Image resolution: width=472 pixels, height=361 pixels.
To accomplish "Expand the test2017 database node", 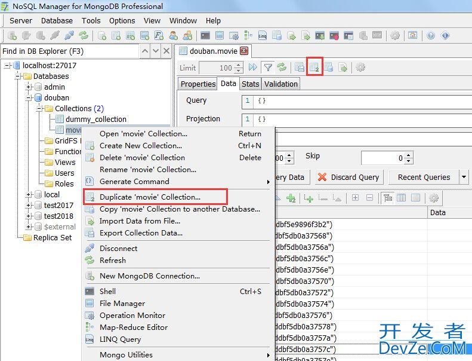I will [x=29, y=206].
